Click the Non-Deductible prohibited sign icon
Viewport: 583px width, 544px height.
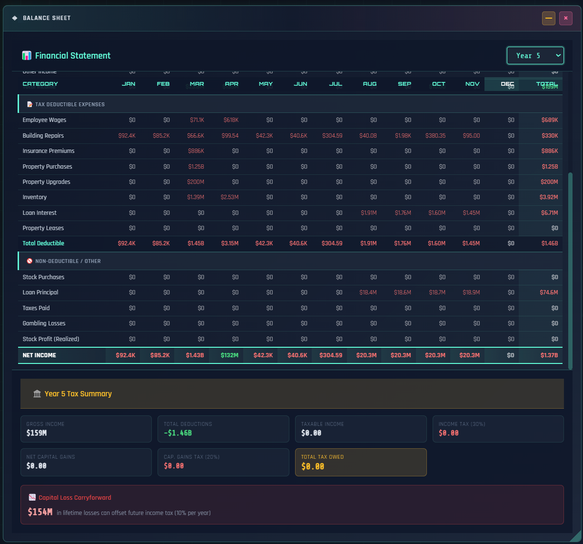coord(30,261)
